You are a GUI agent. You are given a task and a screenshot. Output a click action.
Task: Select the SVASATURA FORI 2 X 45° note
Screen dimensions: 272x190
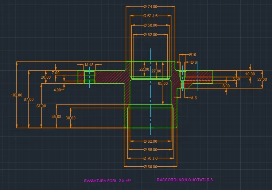click(x=107, y=181)
